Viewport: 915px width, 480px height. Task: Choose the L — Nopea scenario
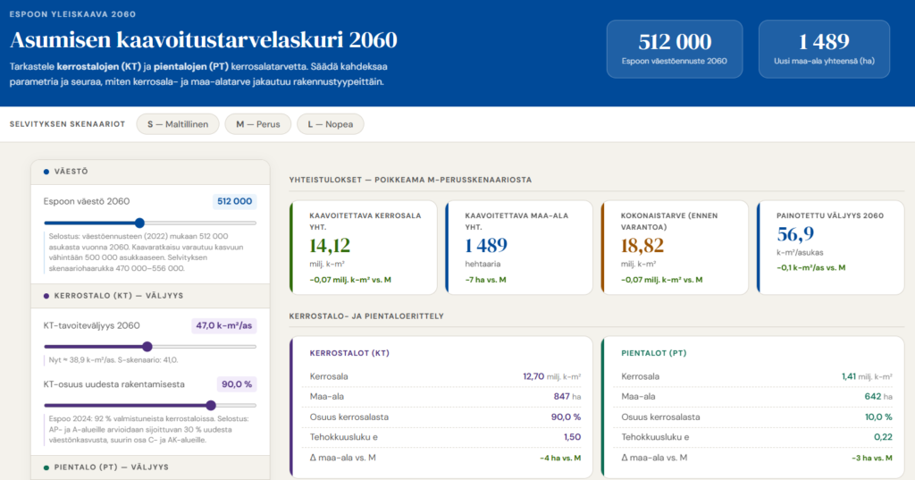pos(331,124)
